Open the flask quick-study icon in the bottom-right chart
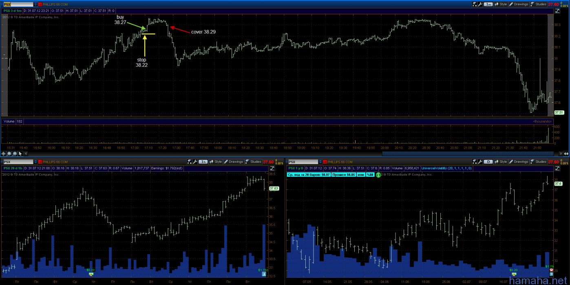570x285 pixels. coord(475,162)
